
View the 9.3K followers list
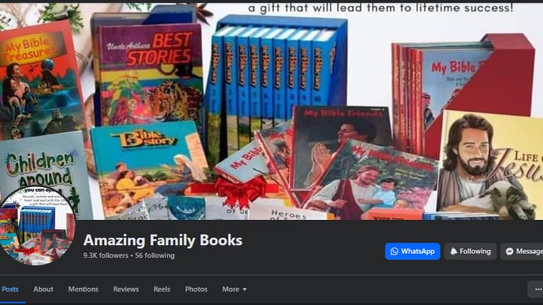click(x=105, y=255)
